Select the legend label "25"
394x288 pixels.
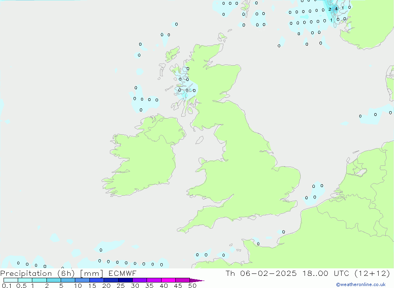(x=121, y=286)
